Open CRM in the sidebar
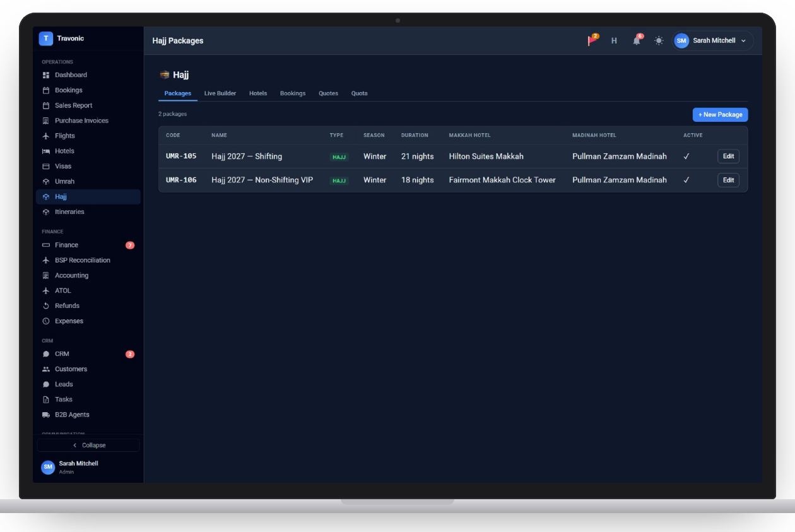The image size is (795, 532). pyautogui.click(x=88, y=354)
